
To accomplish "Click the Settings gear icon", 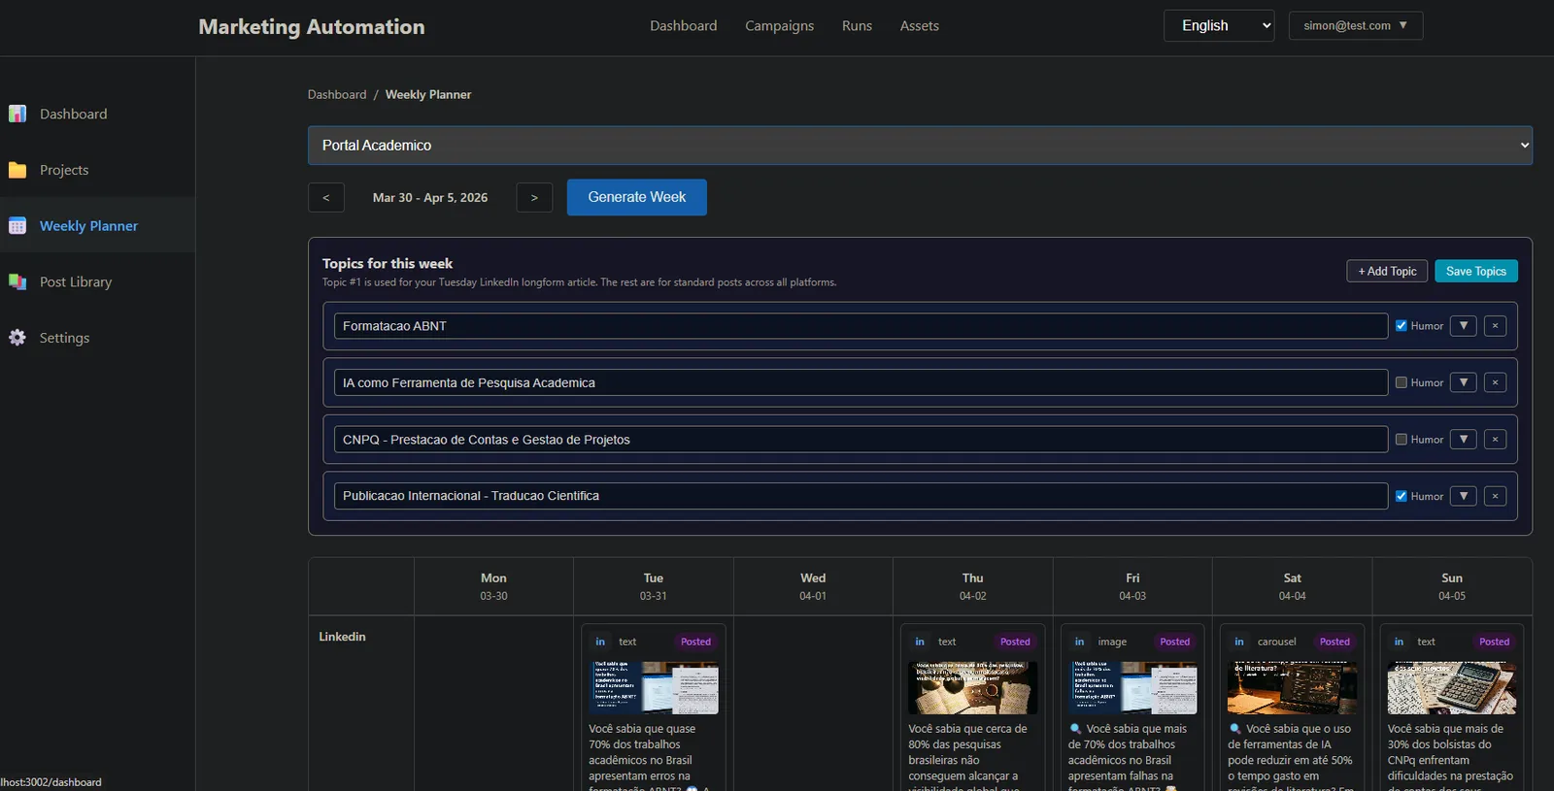I will click(17, 338).
